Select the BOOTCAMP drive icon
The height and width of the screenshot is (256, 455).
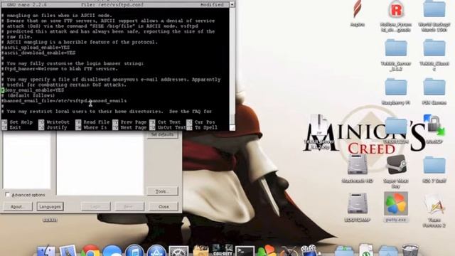click(358, 203)
